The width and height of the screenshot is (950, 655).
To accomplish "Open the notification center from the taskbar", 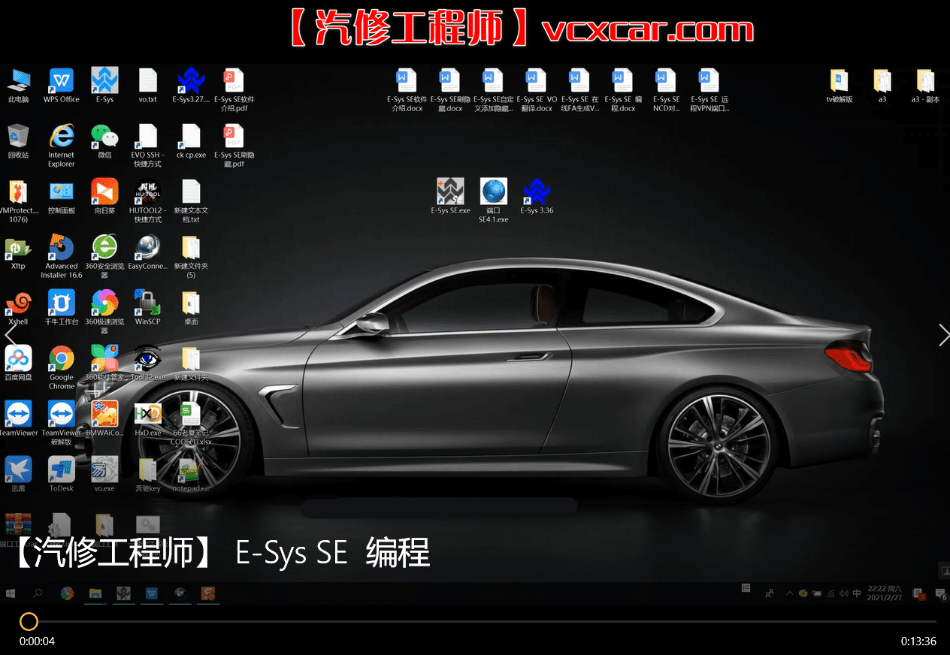I will [x=940, y=593].
